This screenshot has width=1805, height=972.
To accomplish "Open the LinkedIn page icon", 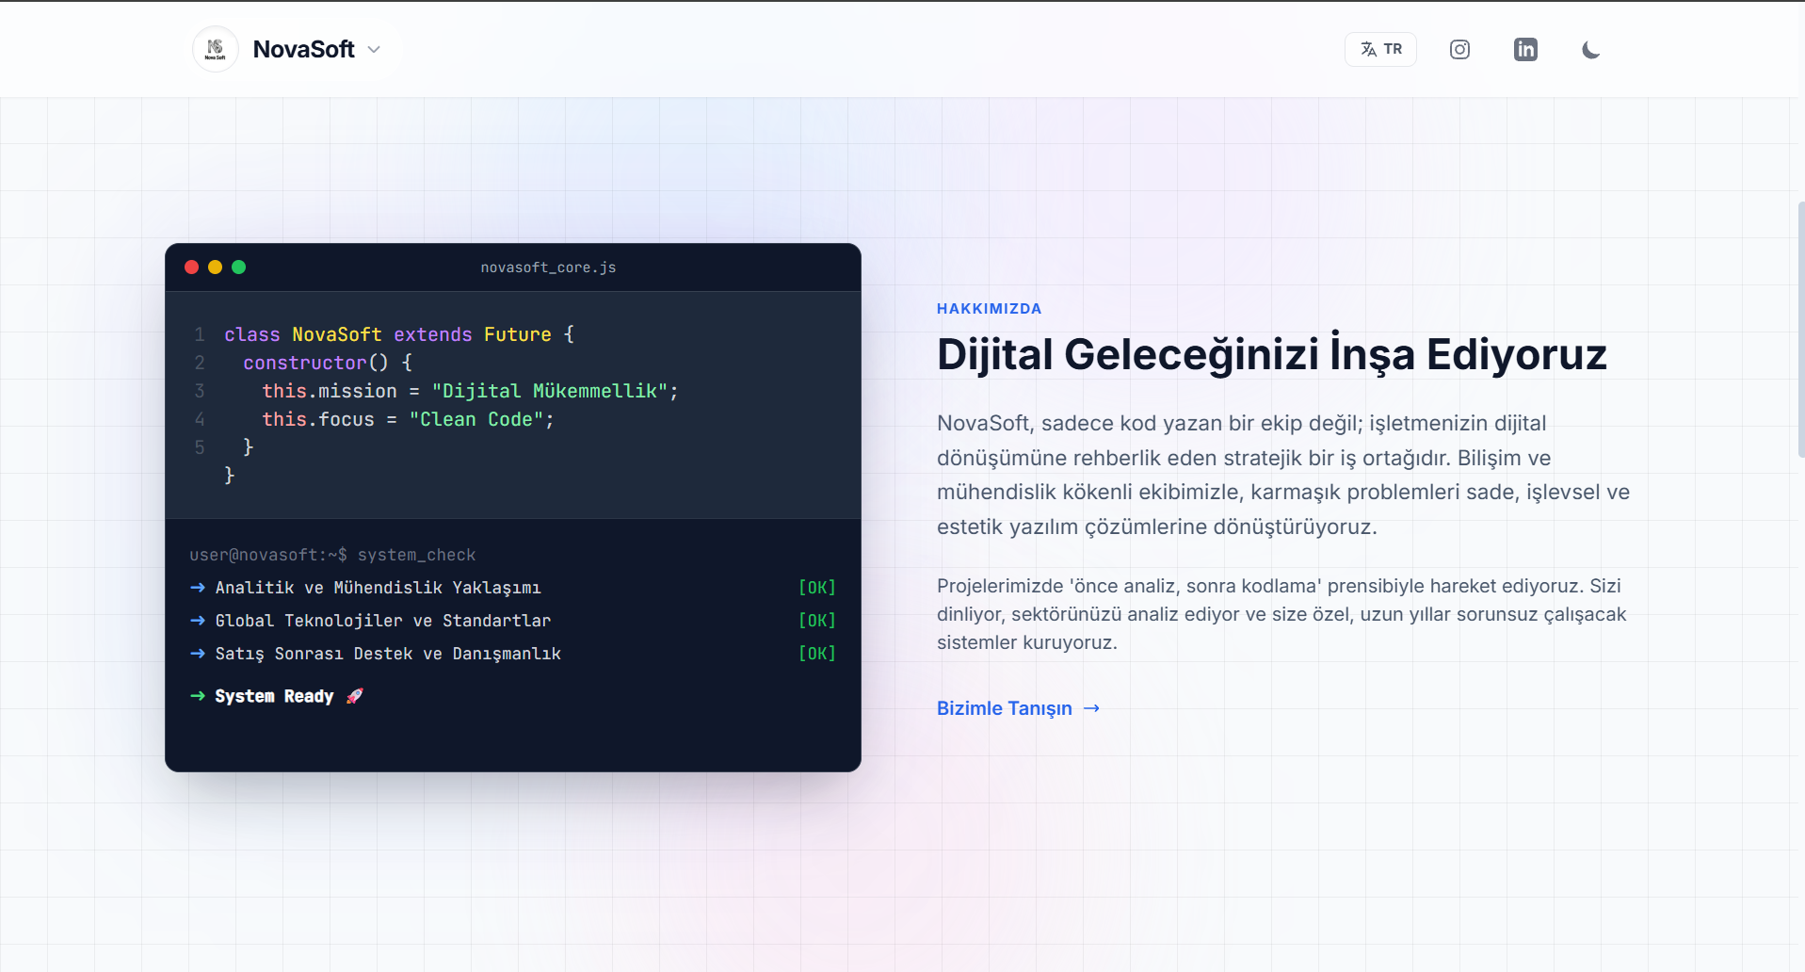I will pos(1525,50).
